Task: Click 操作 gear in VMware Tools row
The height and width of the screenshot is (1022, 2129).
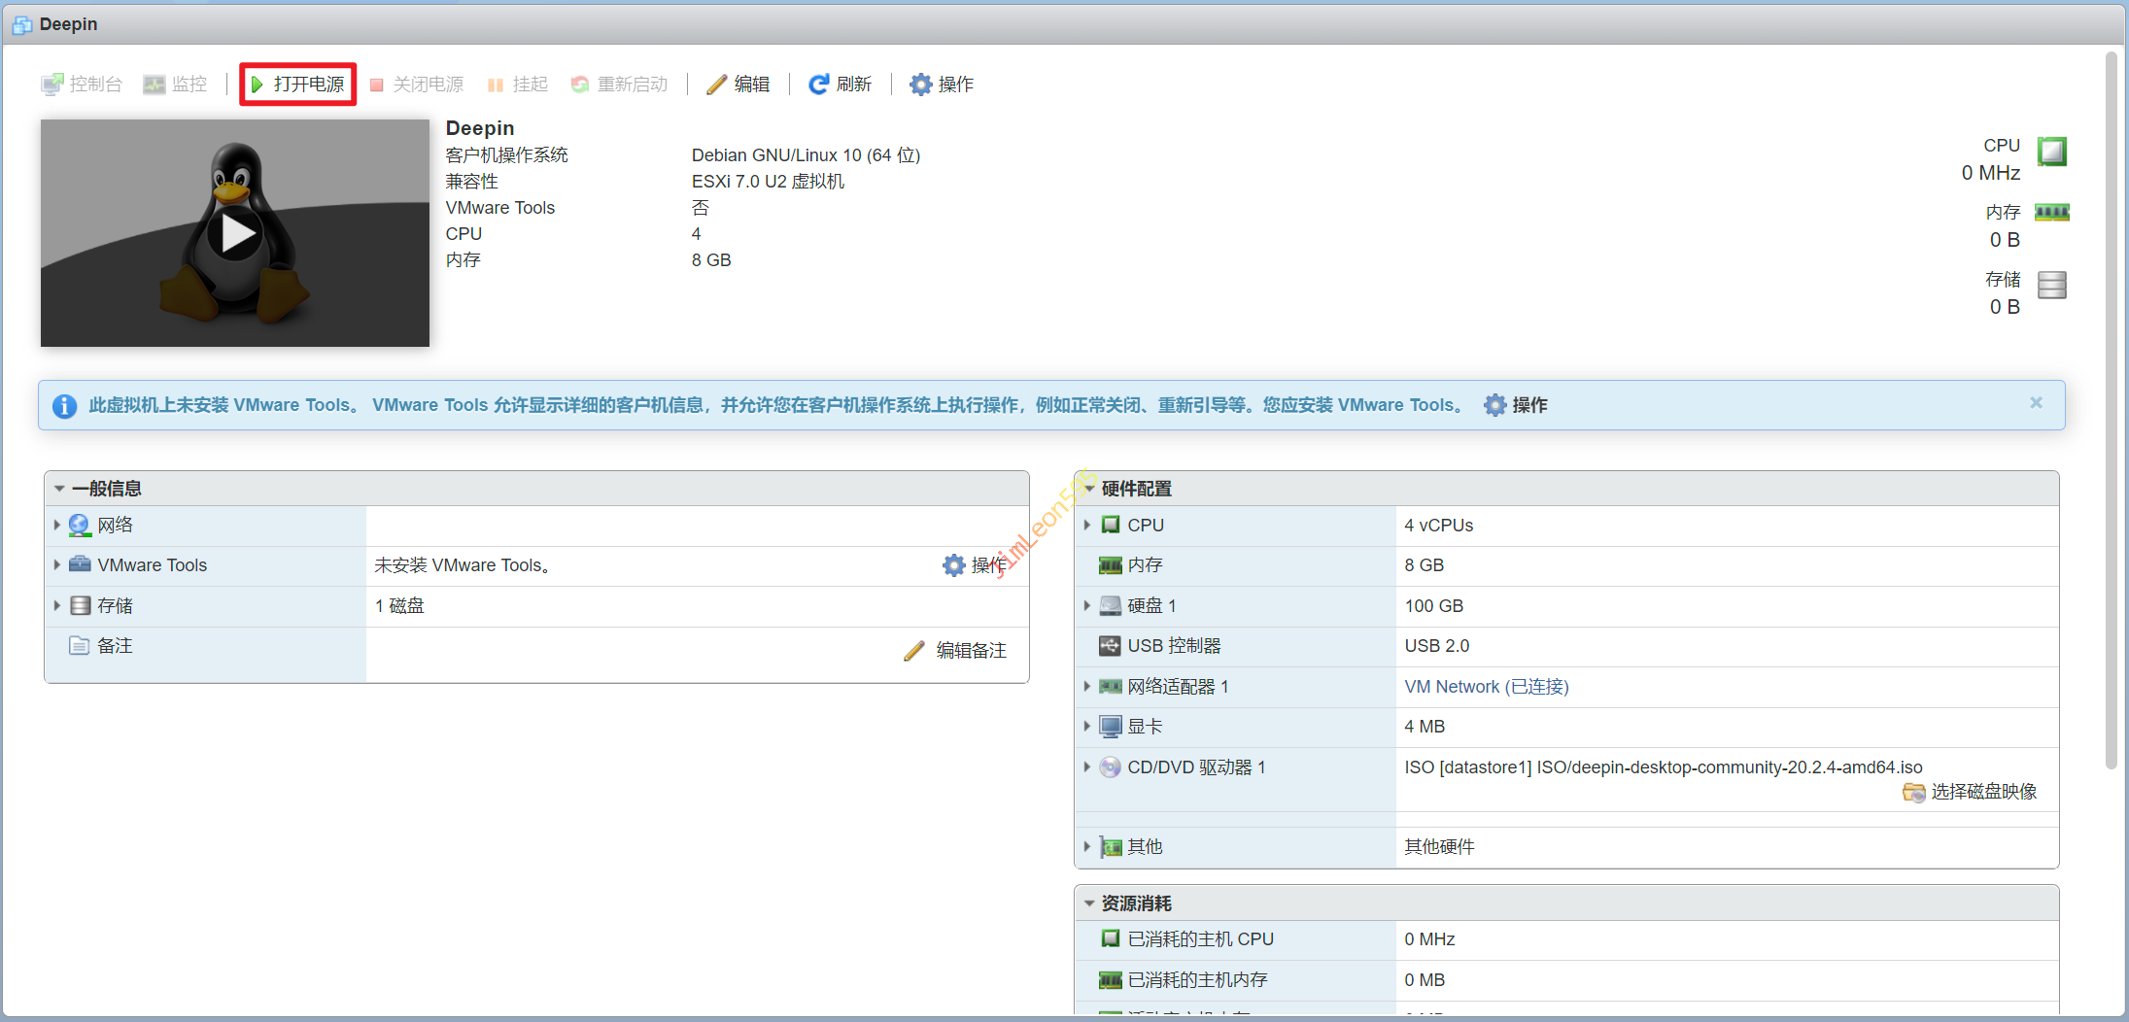Action: pos(954,565)
